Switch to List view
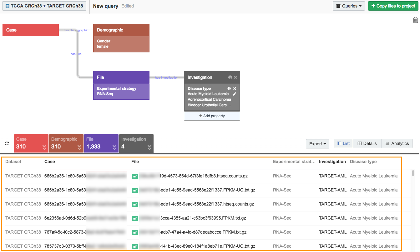 (x=343, y=143)
